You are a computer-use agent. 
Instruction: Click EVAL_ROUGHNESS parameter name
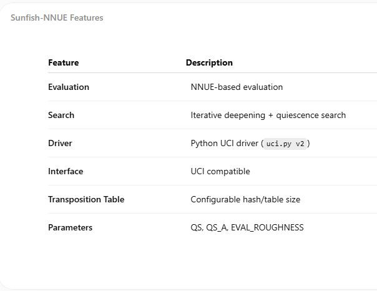click(267, 227)
